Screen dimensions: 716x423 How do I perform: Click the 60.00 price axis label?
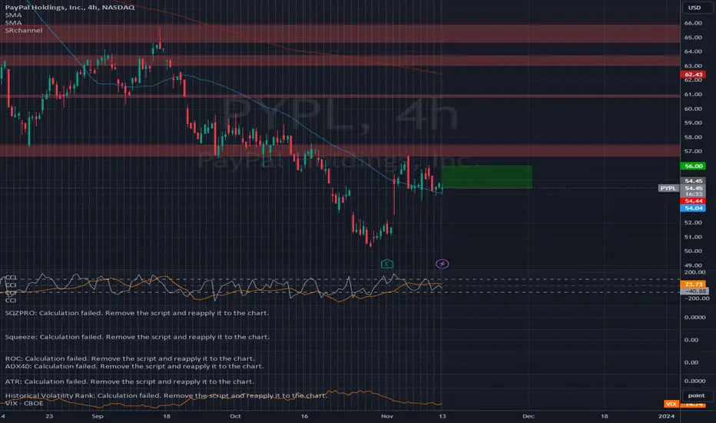pos(693,109)
